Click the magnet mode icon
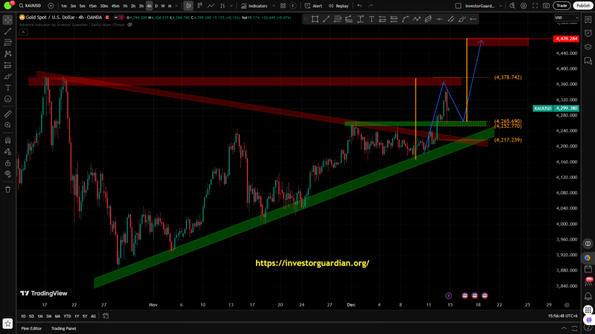Image resolution: width=595 pixels, height=334 pixels. click(x=7, y=140)
